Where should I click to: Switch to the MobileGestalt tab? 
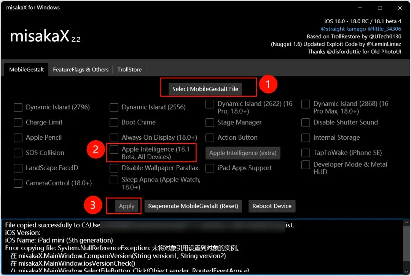click(x=26, y=69)
